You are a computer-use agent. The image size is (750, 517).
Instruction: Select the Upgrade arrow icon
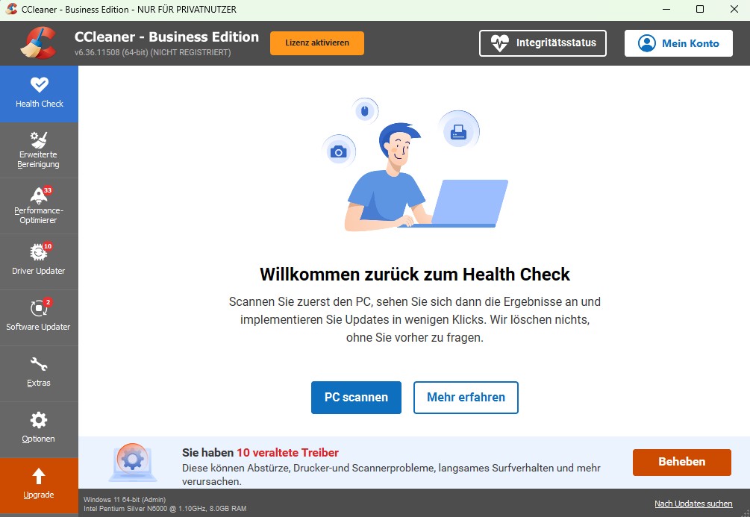39,476
